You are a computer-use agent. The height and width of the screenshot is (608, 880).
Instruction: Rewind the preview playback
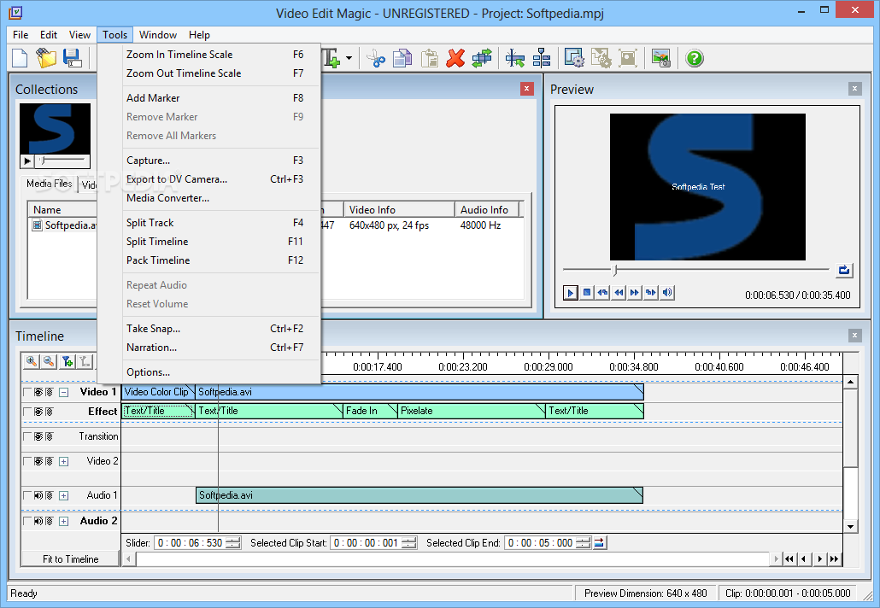619,293
